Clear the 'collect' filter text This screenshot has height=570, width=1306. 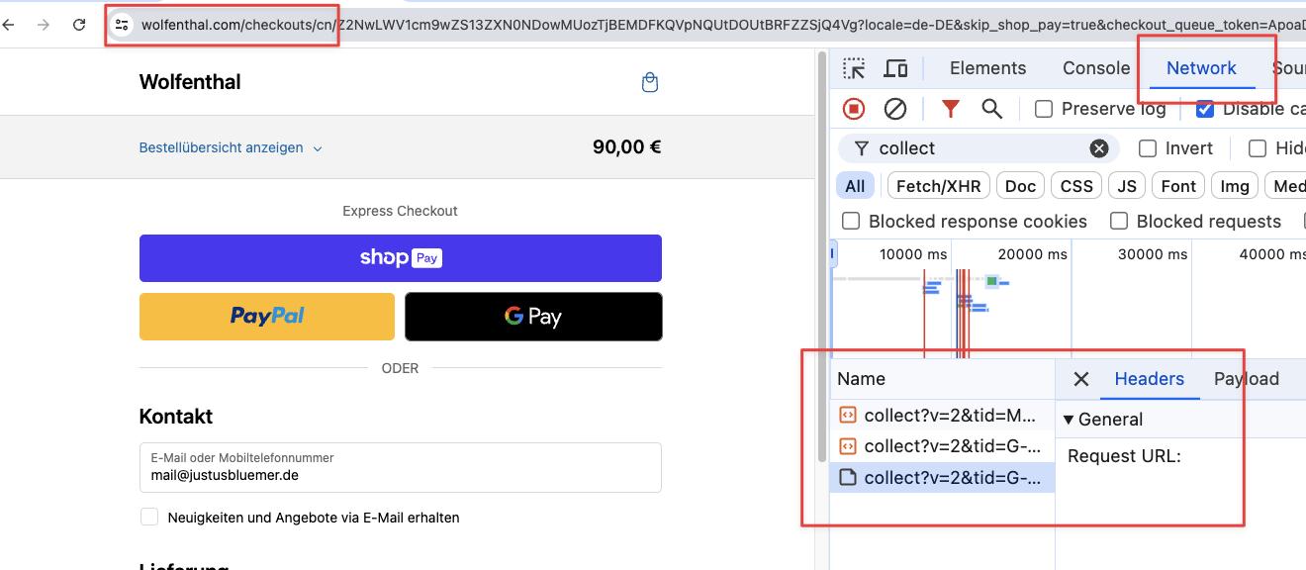coord(1098,148)
